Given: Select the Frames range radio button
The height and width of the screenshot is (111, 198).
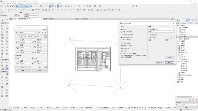Looking at the screenshot, I should pos(121,51).
